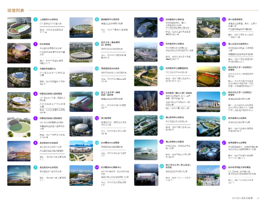Select the purple number 4 badge
The image size is (266, 207).
pos(35,93)
